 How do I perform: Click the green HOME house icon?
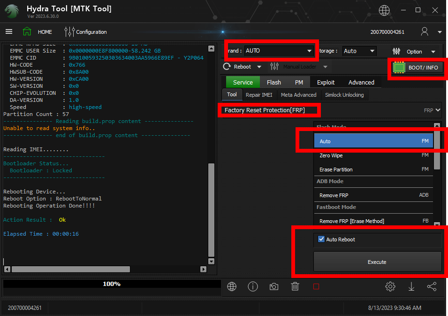click(x=27, y=31)
